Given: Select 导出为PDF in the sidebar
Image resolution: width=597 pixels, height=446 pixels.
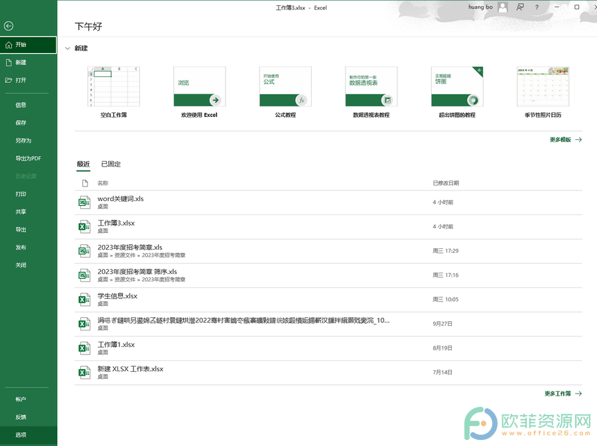Looking at the screenshot, I should (x=28, y=159).
